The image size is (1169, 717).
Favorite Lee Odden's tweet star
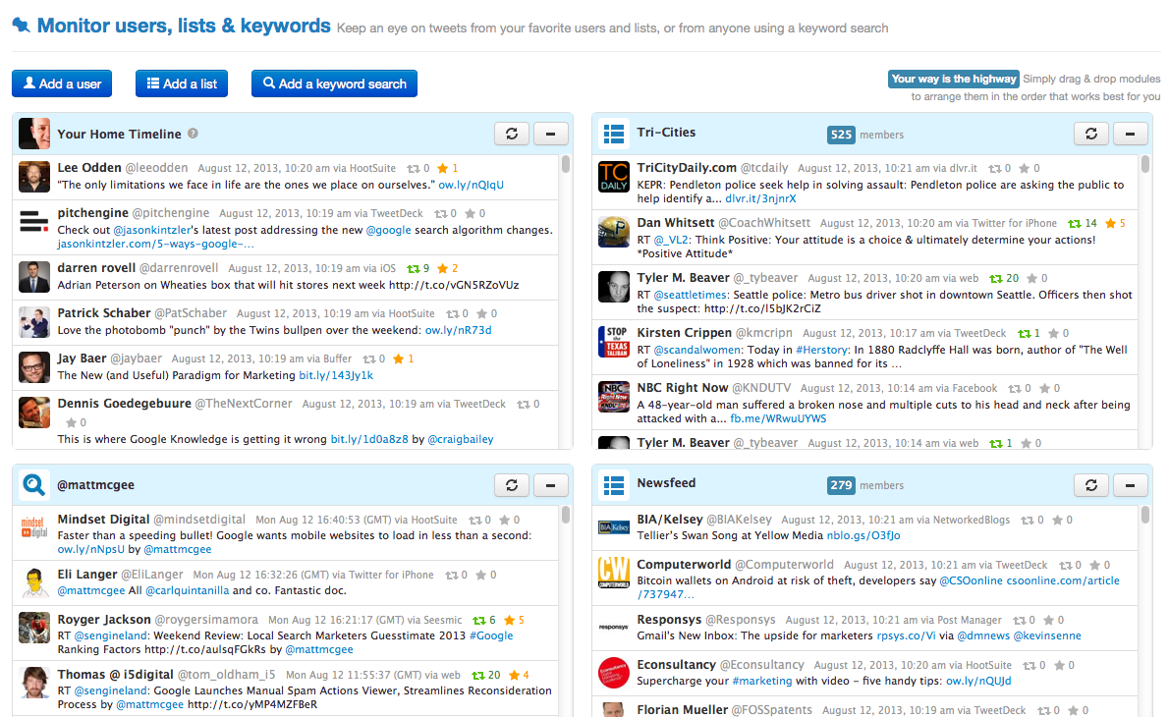[x=443, y=168]
